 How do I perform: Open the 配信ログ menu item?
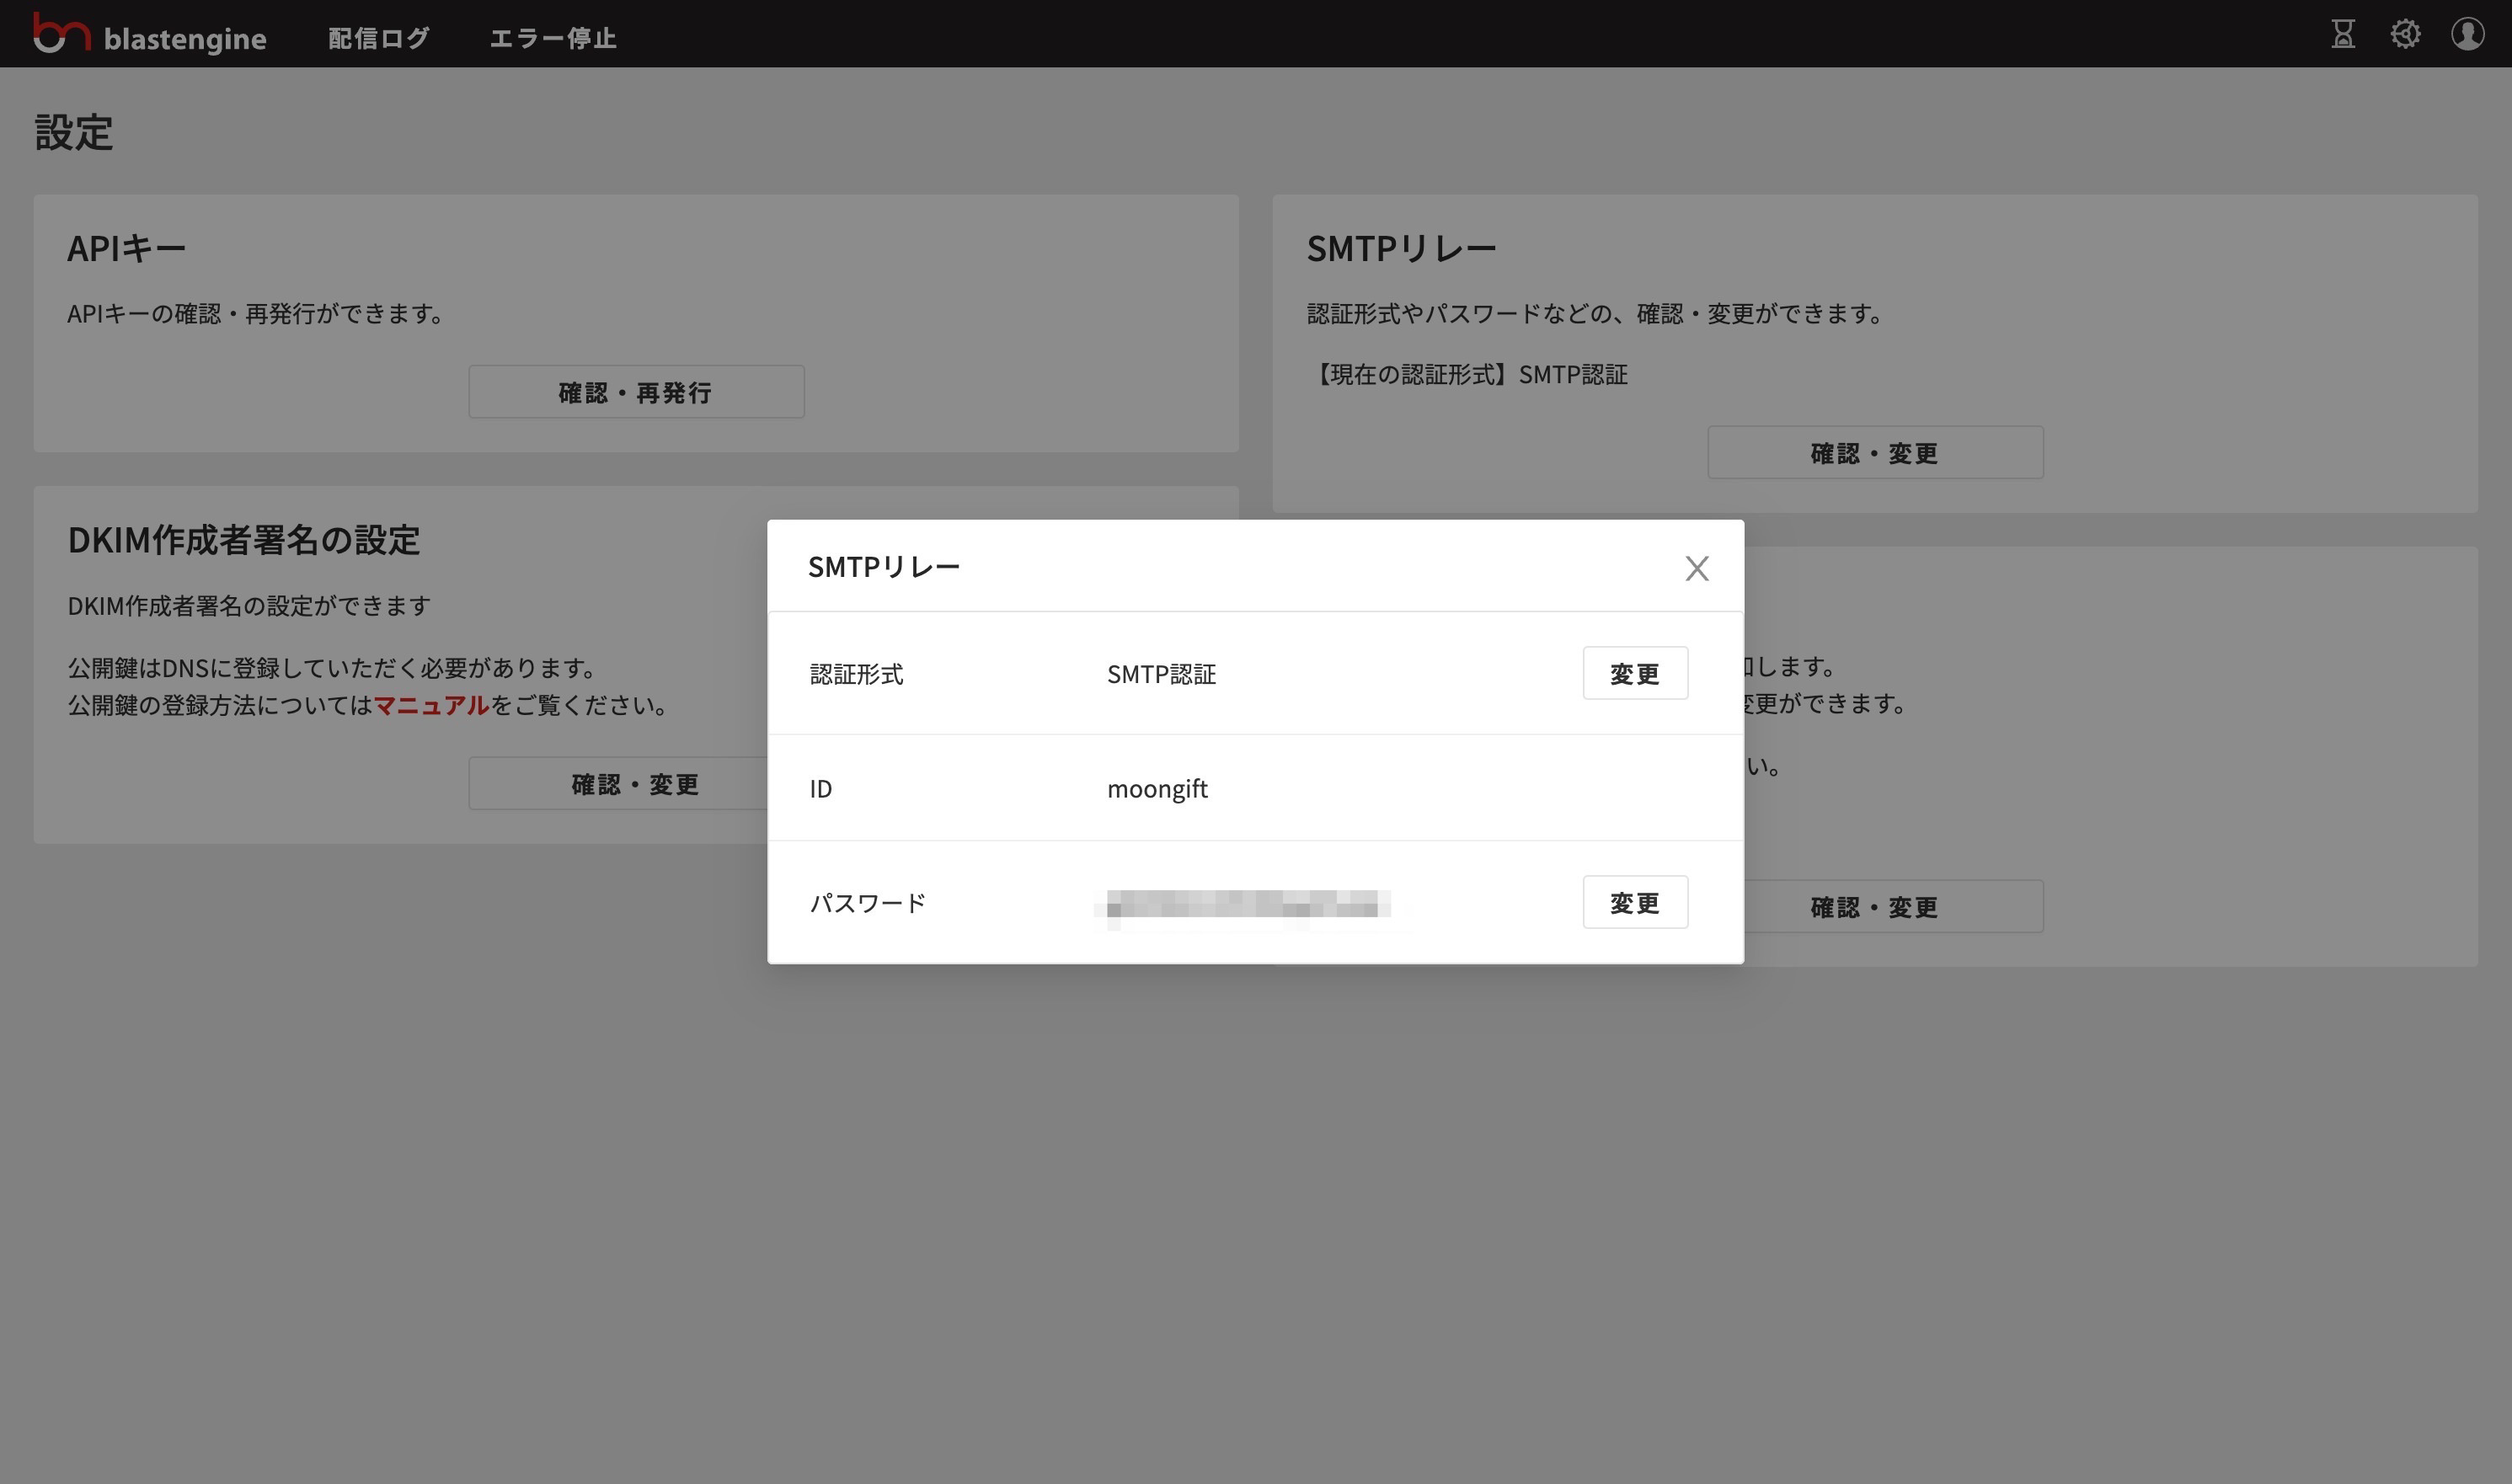click(379, 38)
